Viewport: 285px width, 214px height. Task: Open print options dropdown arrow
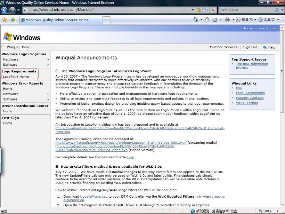[233, 19]
